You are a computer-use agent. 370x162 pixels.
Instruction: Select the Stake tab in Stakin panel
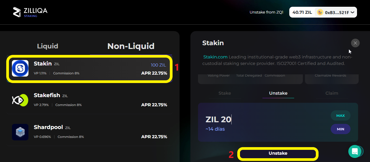tap(225, 93)
